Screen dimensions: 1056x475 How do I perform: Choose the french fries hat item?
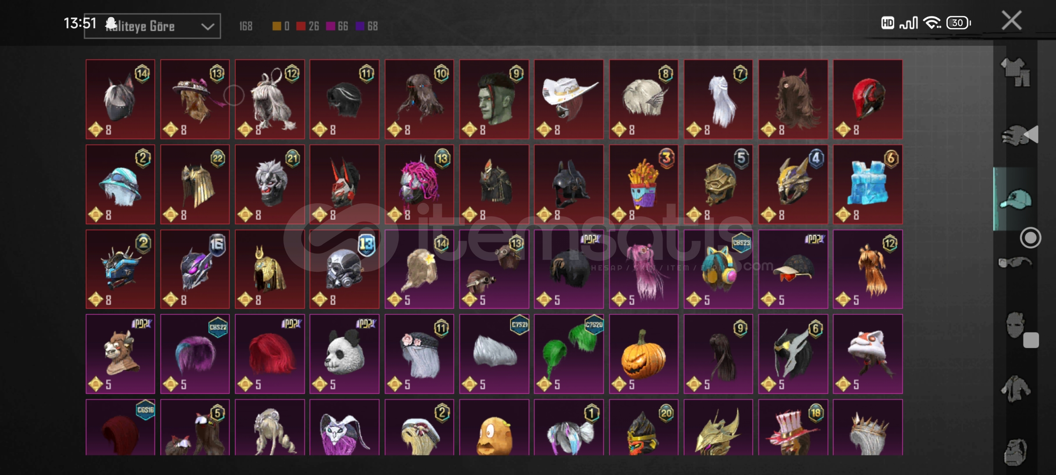643,184
